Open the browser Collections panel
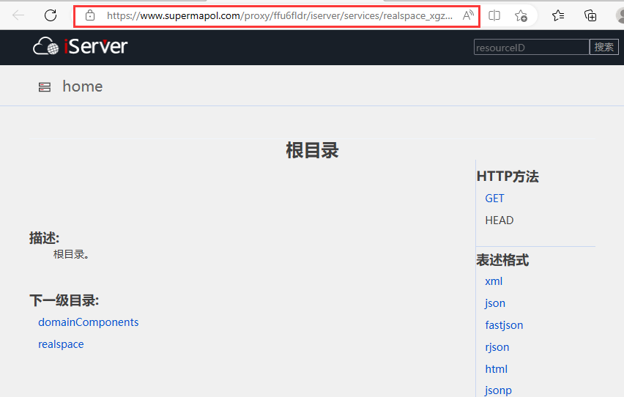This screenshot has height=397, width=624. tap(590, 15)
